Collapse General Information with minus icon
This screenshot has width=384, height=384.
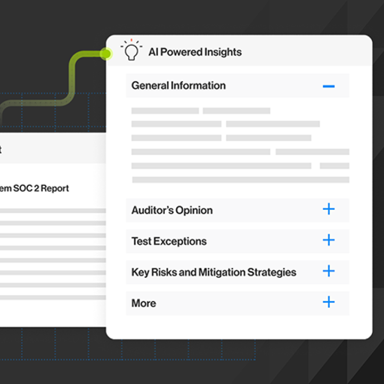[329, 86]
